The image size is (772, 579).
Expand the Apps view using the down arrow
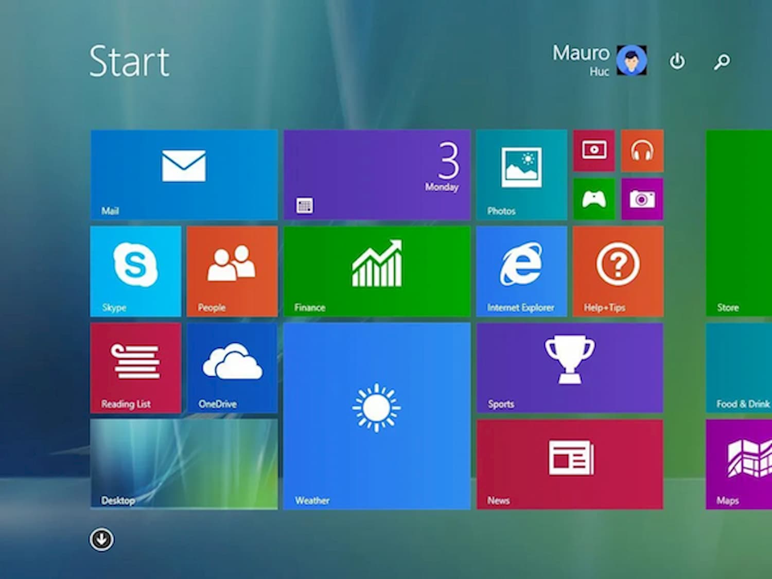(101, 539)
